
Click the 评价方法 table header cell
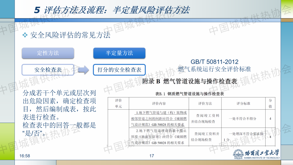point(205,103)
